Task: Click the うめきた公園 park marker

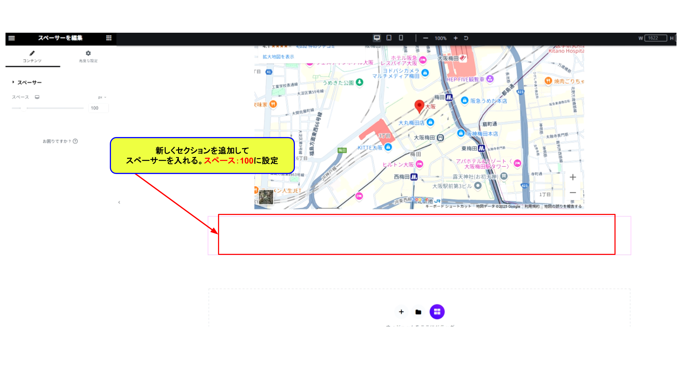Action: [360, 82]
